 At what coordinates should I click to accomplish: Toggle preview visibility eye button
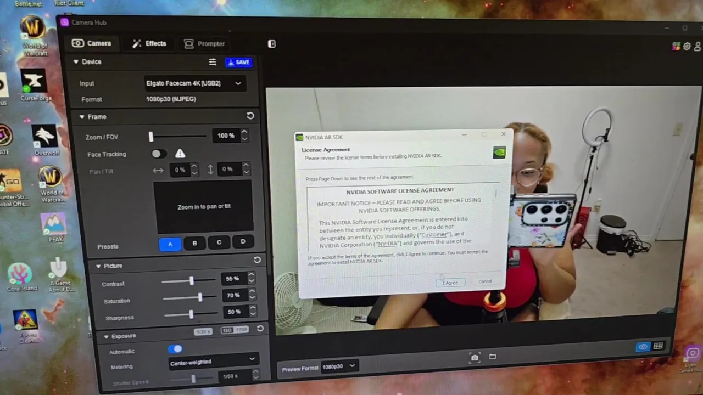click(643, 347)
